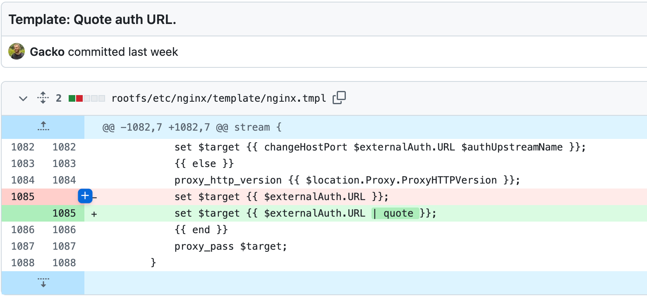Collapse the nginx.tmpl file diff chevron
The height and width of the screenshot is (296, 647).
point(24,98)
